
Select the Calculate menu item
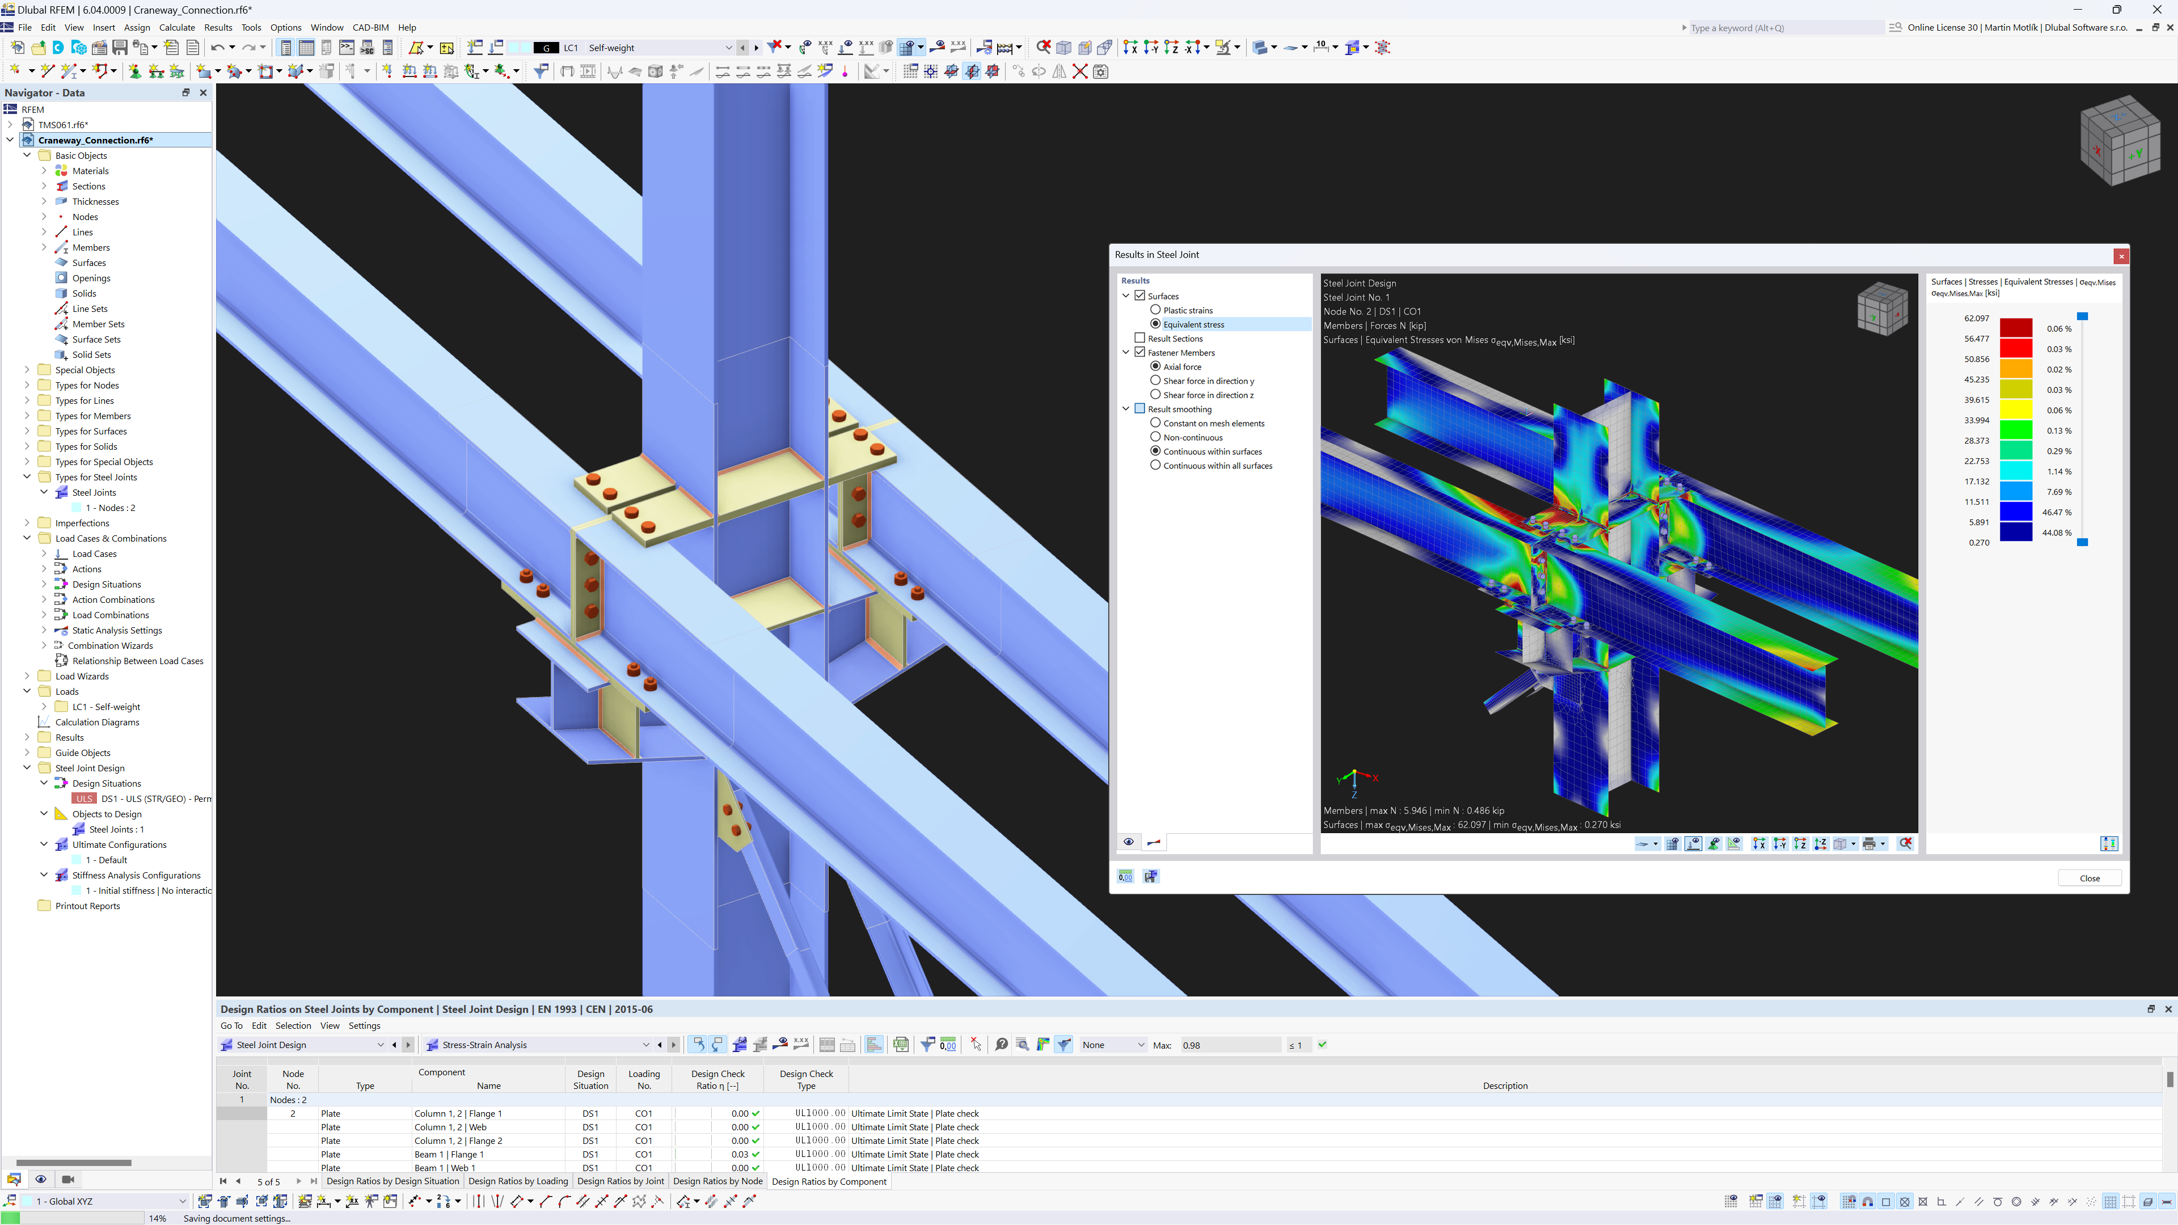[x=179, y=27]
